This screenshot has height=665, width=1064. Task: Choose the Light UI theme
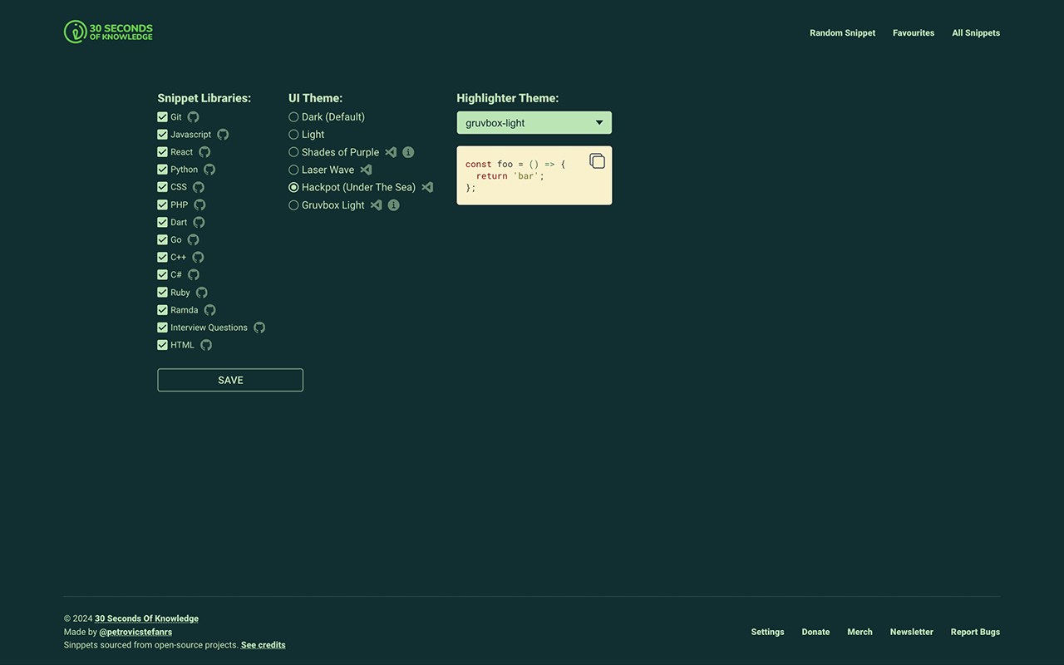point(293,135)
